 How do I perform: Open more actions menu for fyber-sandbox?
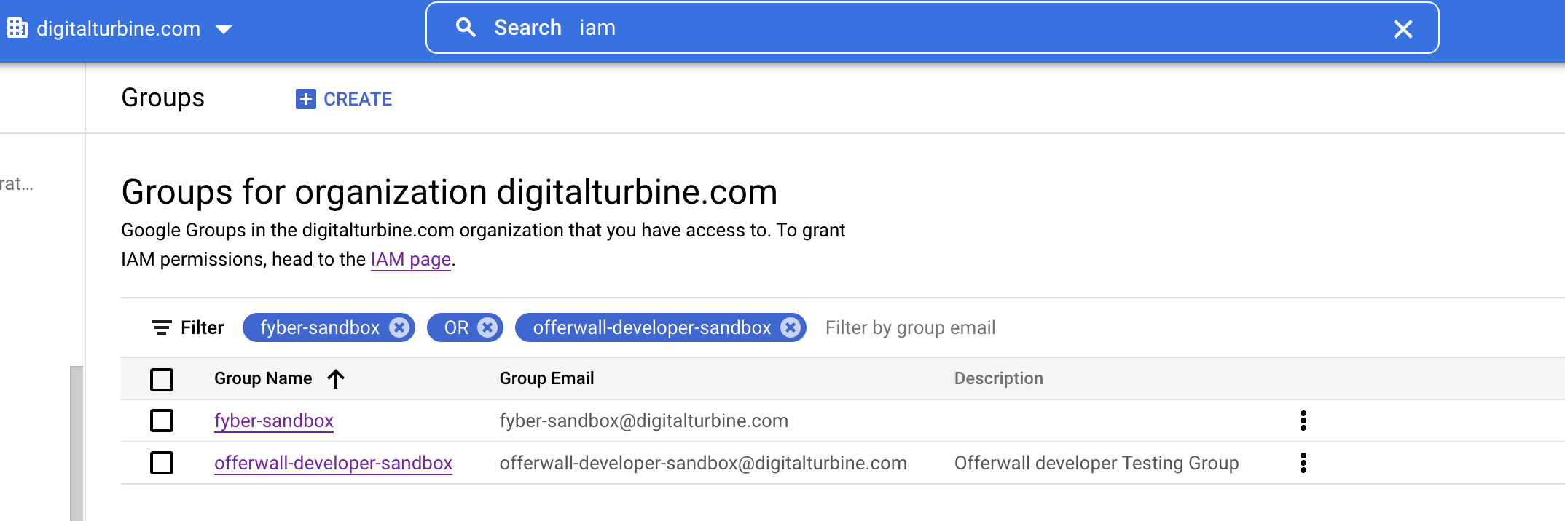(x=1303, y=421)
